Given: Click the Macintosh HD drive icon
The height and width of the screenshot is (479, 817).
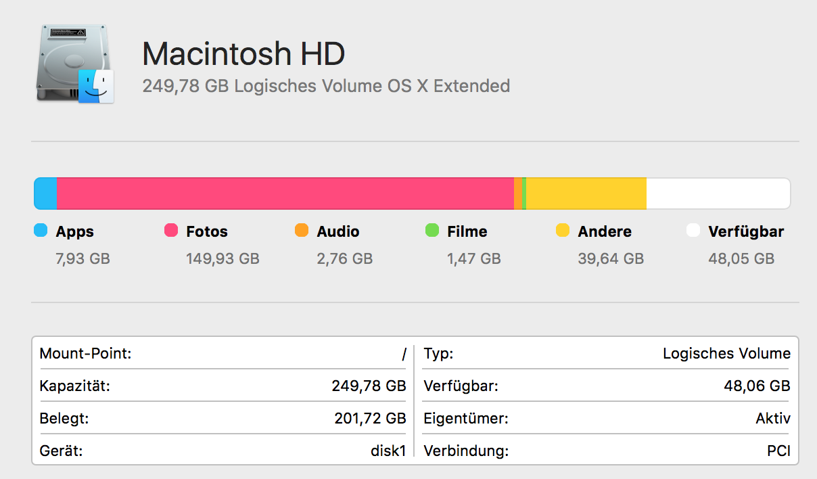Looking at the screenshot, I should coord(74,63).
